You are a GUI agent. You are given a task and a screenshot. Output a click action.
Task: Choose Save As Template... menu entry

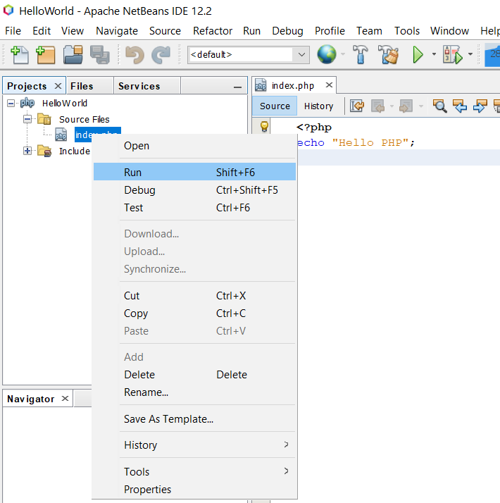point(194,418)
